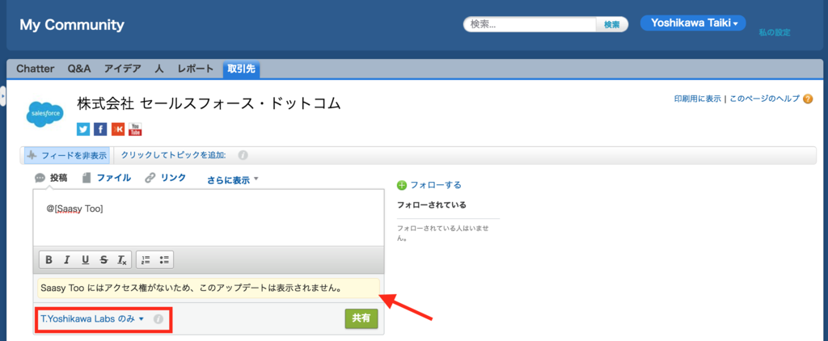Open the Klout social icon

point(118,129)
